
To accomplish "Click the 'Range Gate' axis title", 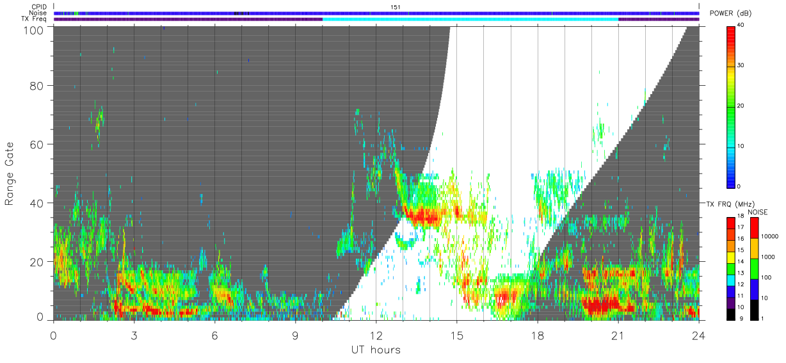I will 10,173.
